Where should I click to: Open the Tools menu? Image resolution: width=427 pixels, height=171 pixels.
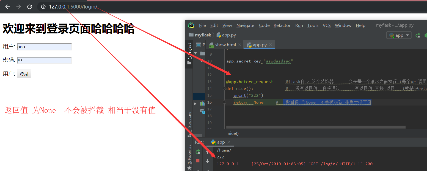click(313, 25)
